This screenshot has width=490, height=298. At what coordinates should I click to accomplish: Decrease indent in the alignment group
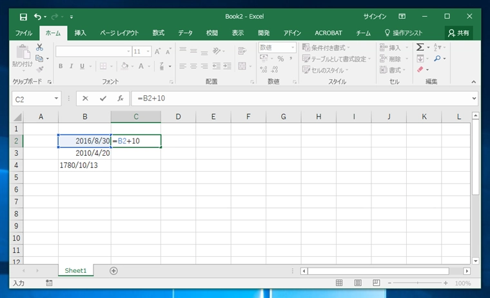tap(216, 66)
